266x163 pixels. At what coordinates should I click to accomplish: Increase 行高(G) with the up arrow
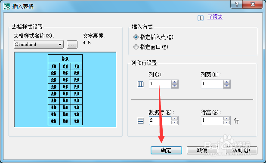coord(227,119)
